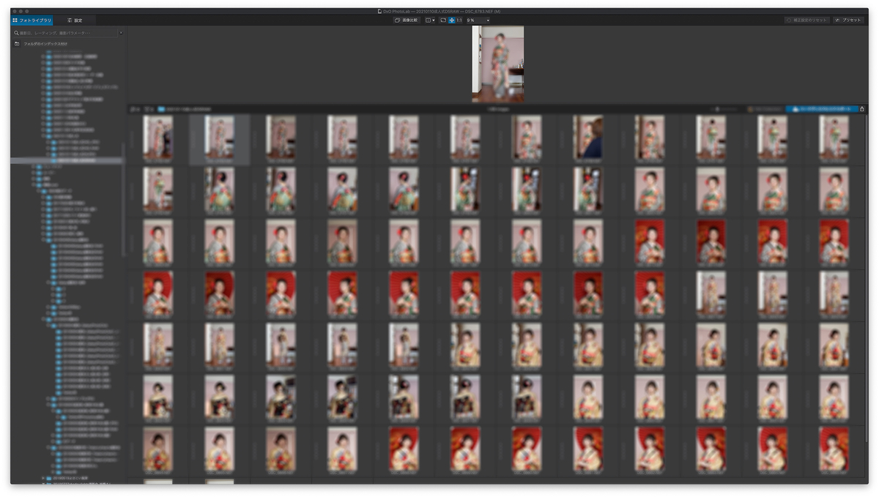879x497 pixels.
Task: Select the split view layout icon
Action: click(x=429, y=20)
